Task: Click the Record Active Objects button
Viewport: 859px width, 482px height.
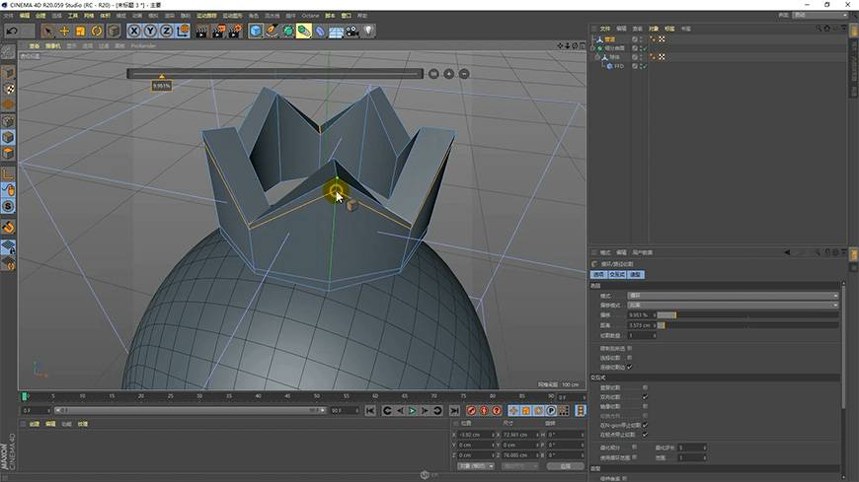Action: pos(471,411)
